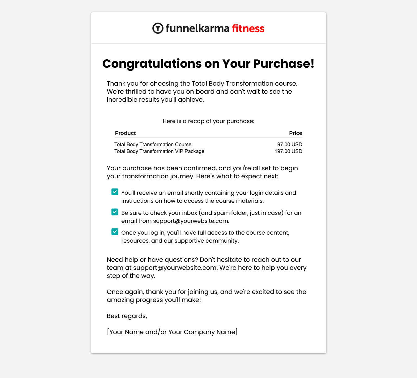Click the Product column header
The height and width of the screenshot is (378, 417).
pyautogui.click(x=126, y=133)
